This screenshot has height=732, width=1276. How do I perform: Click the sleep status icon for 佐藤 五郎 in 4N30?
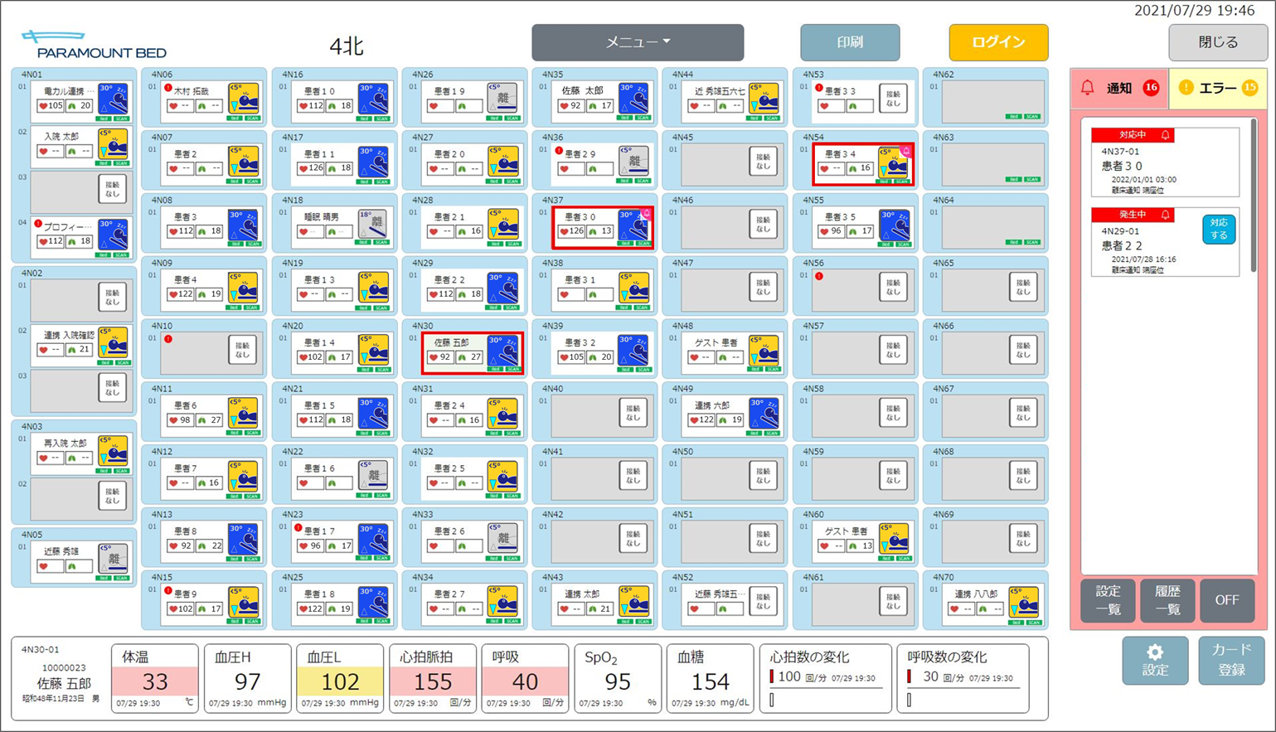click(x=503, y=351)
